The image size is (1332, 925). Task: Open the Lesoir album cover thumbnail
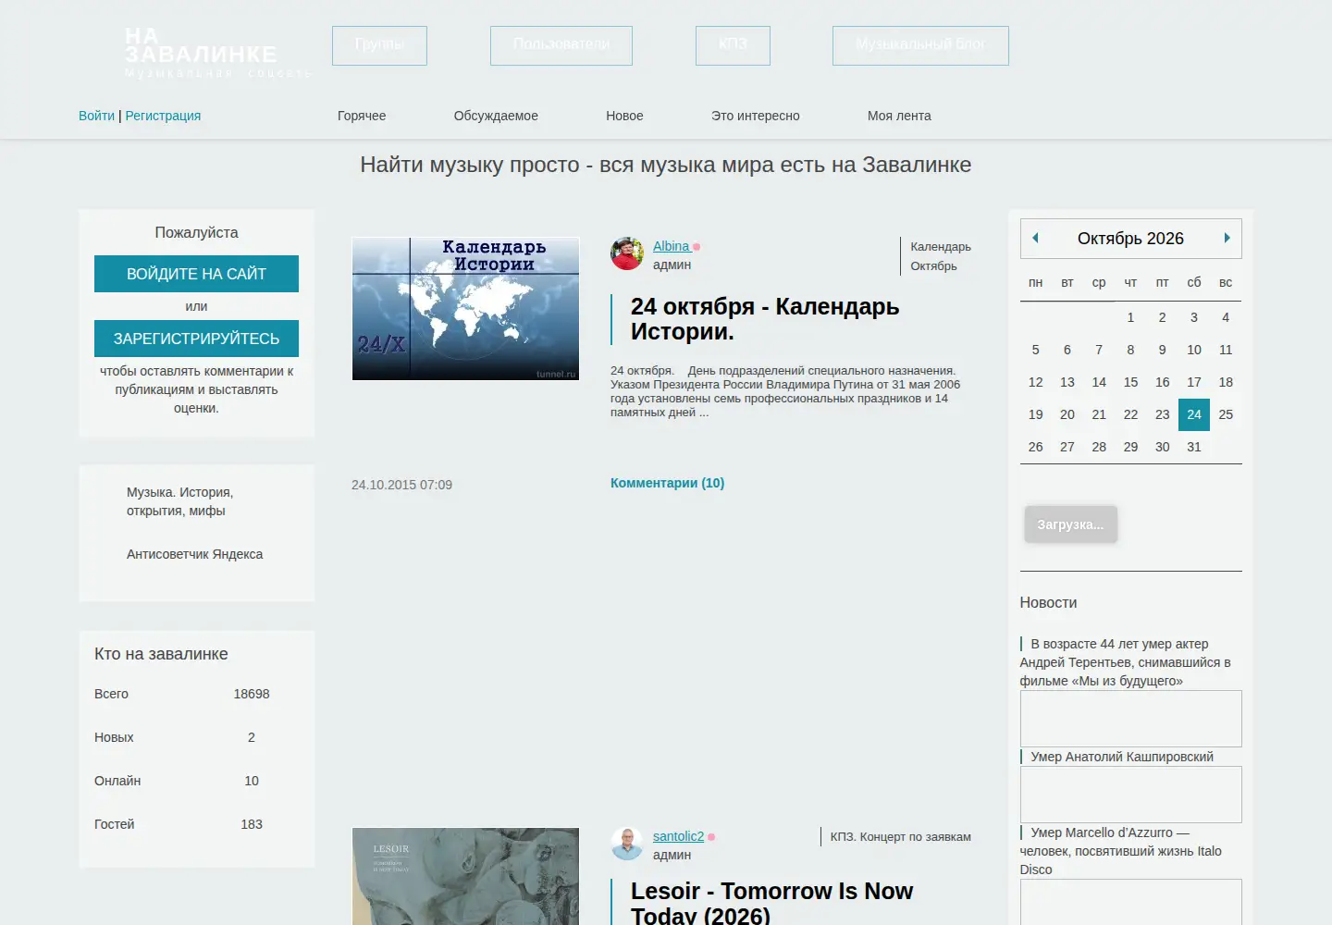(x=465, y=876)
